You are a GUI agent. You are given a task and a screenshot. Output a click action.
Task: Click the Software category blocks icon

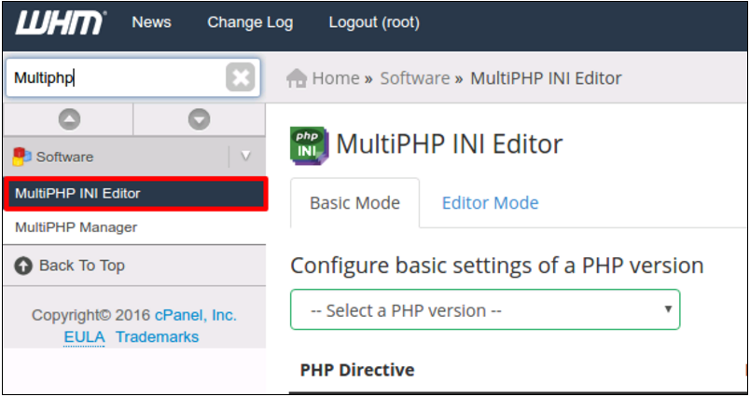click(22, 157)
